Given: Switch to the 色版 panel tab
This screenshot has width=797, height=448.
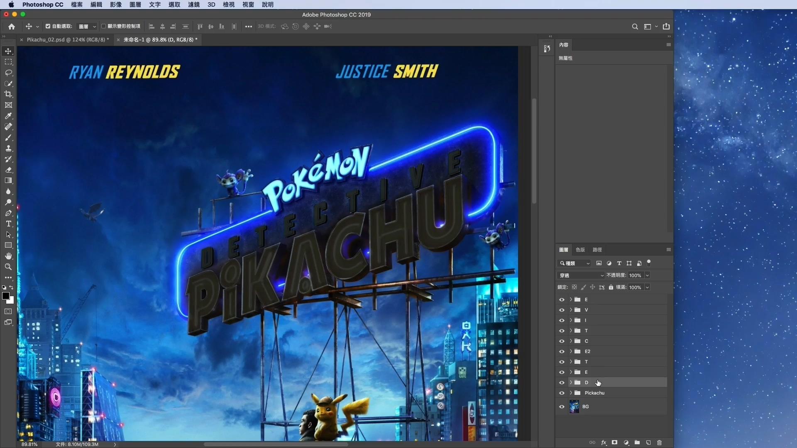Looking at the screenshot, I should [x=580, y=250].
